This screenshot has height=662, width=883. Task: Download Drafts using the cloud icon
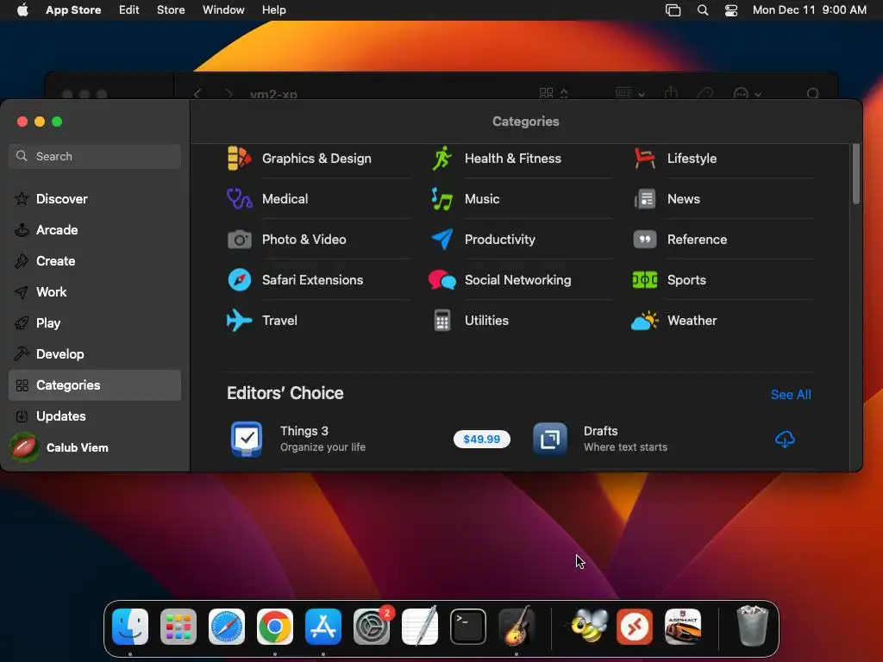785,439
